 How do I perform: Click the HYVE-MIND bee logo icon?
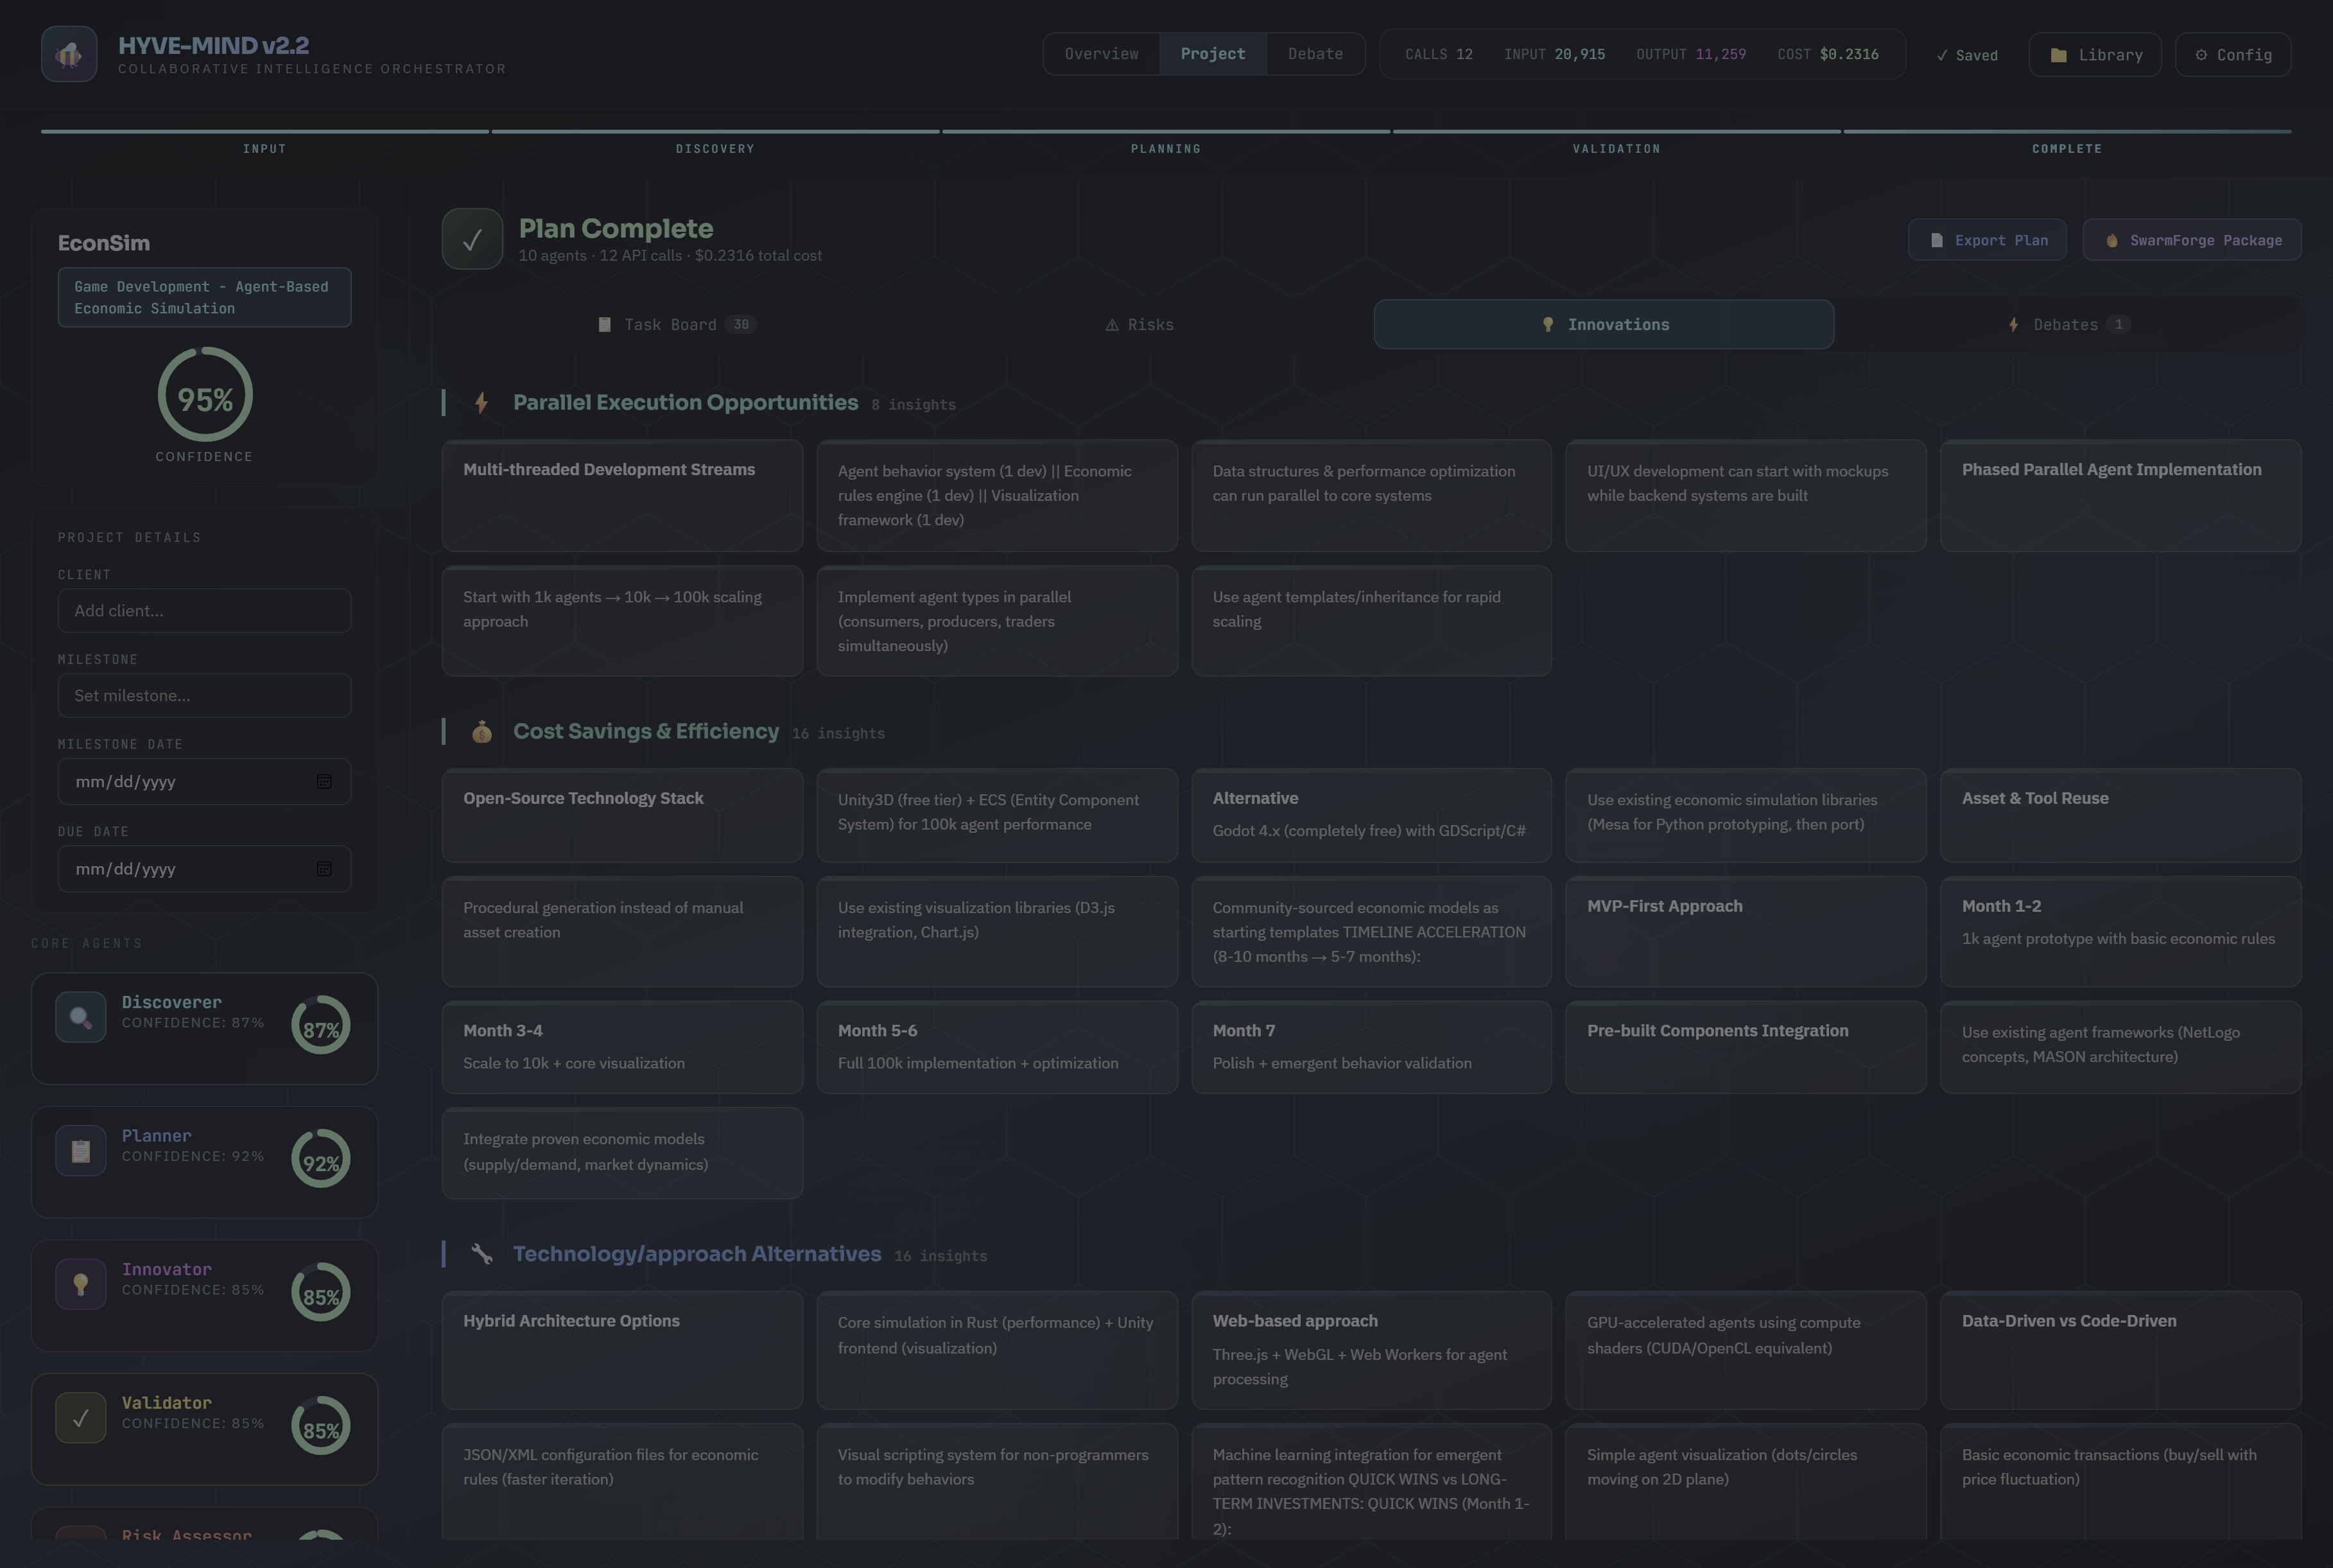[x=69, y=54]
